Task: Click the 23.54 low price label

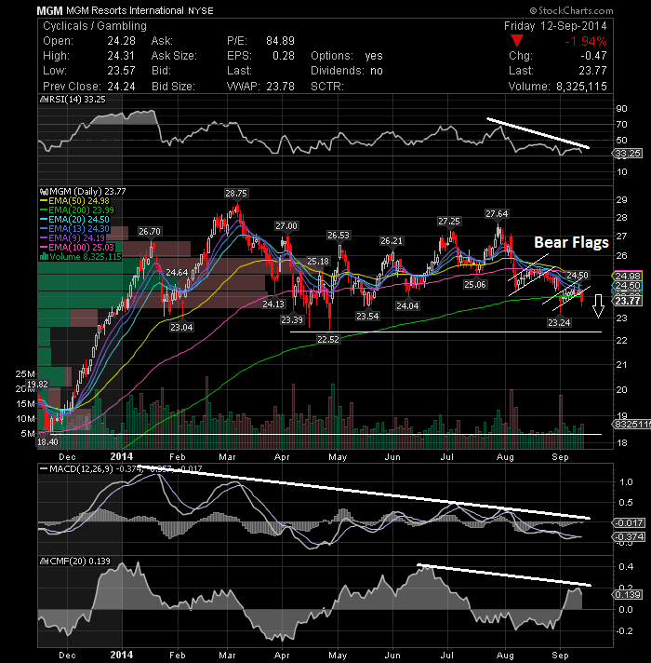Action: (x=367, y=316)
